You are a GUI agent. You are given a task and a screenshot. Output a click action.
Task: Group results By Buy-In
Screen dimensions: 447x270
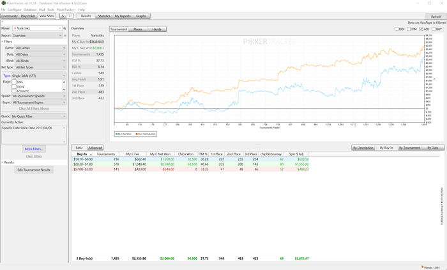386,148
